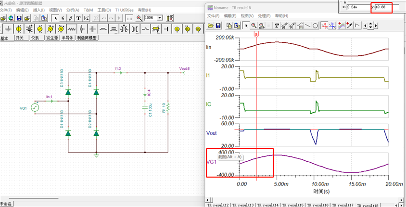
Task: Select the TR result15 tab
Action: [x=292, y=205]
